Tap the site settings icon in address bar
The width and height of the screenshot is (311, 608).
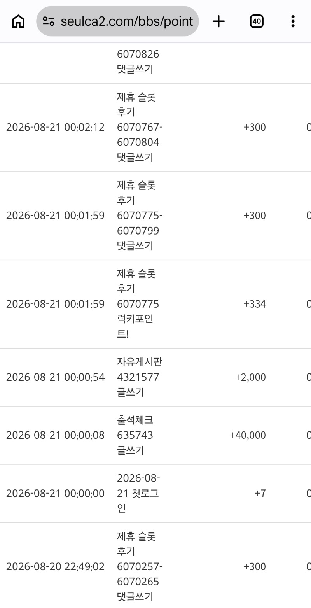49,21
